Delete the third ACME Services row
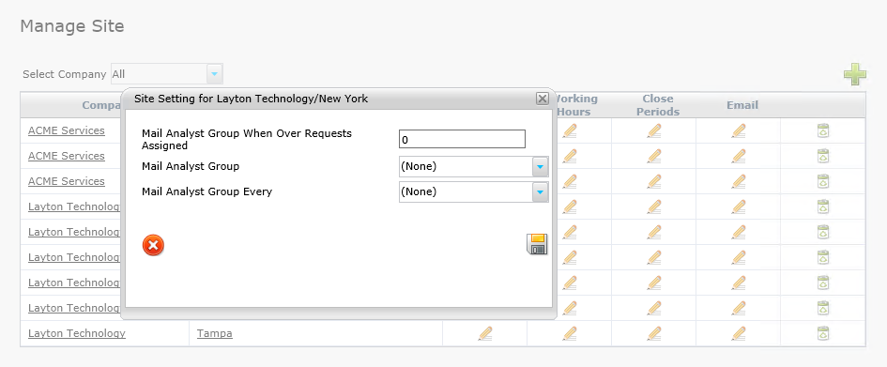 pyautogui.click(x=823, y=181)
